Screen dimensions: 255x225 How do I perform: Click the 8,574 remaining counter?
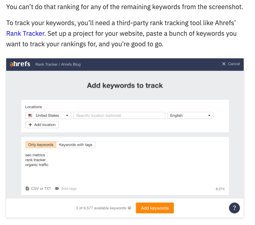[x=220, y=189]
